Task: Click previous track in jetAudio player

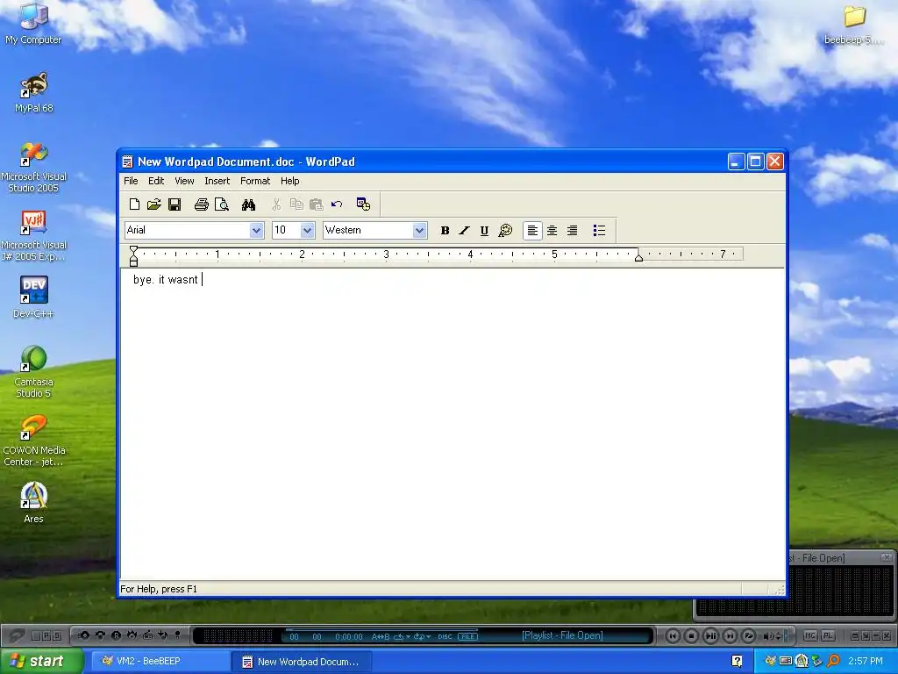Action: [x=673, y=635]
